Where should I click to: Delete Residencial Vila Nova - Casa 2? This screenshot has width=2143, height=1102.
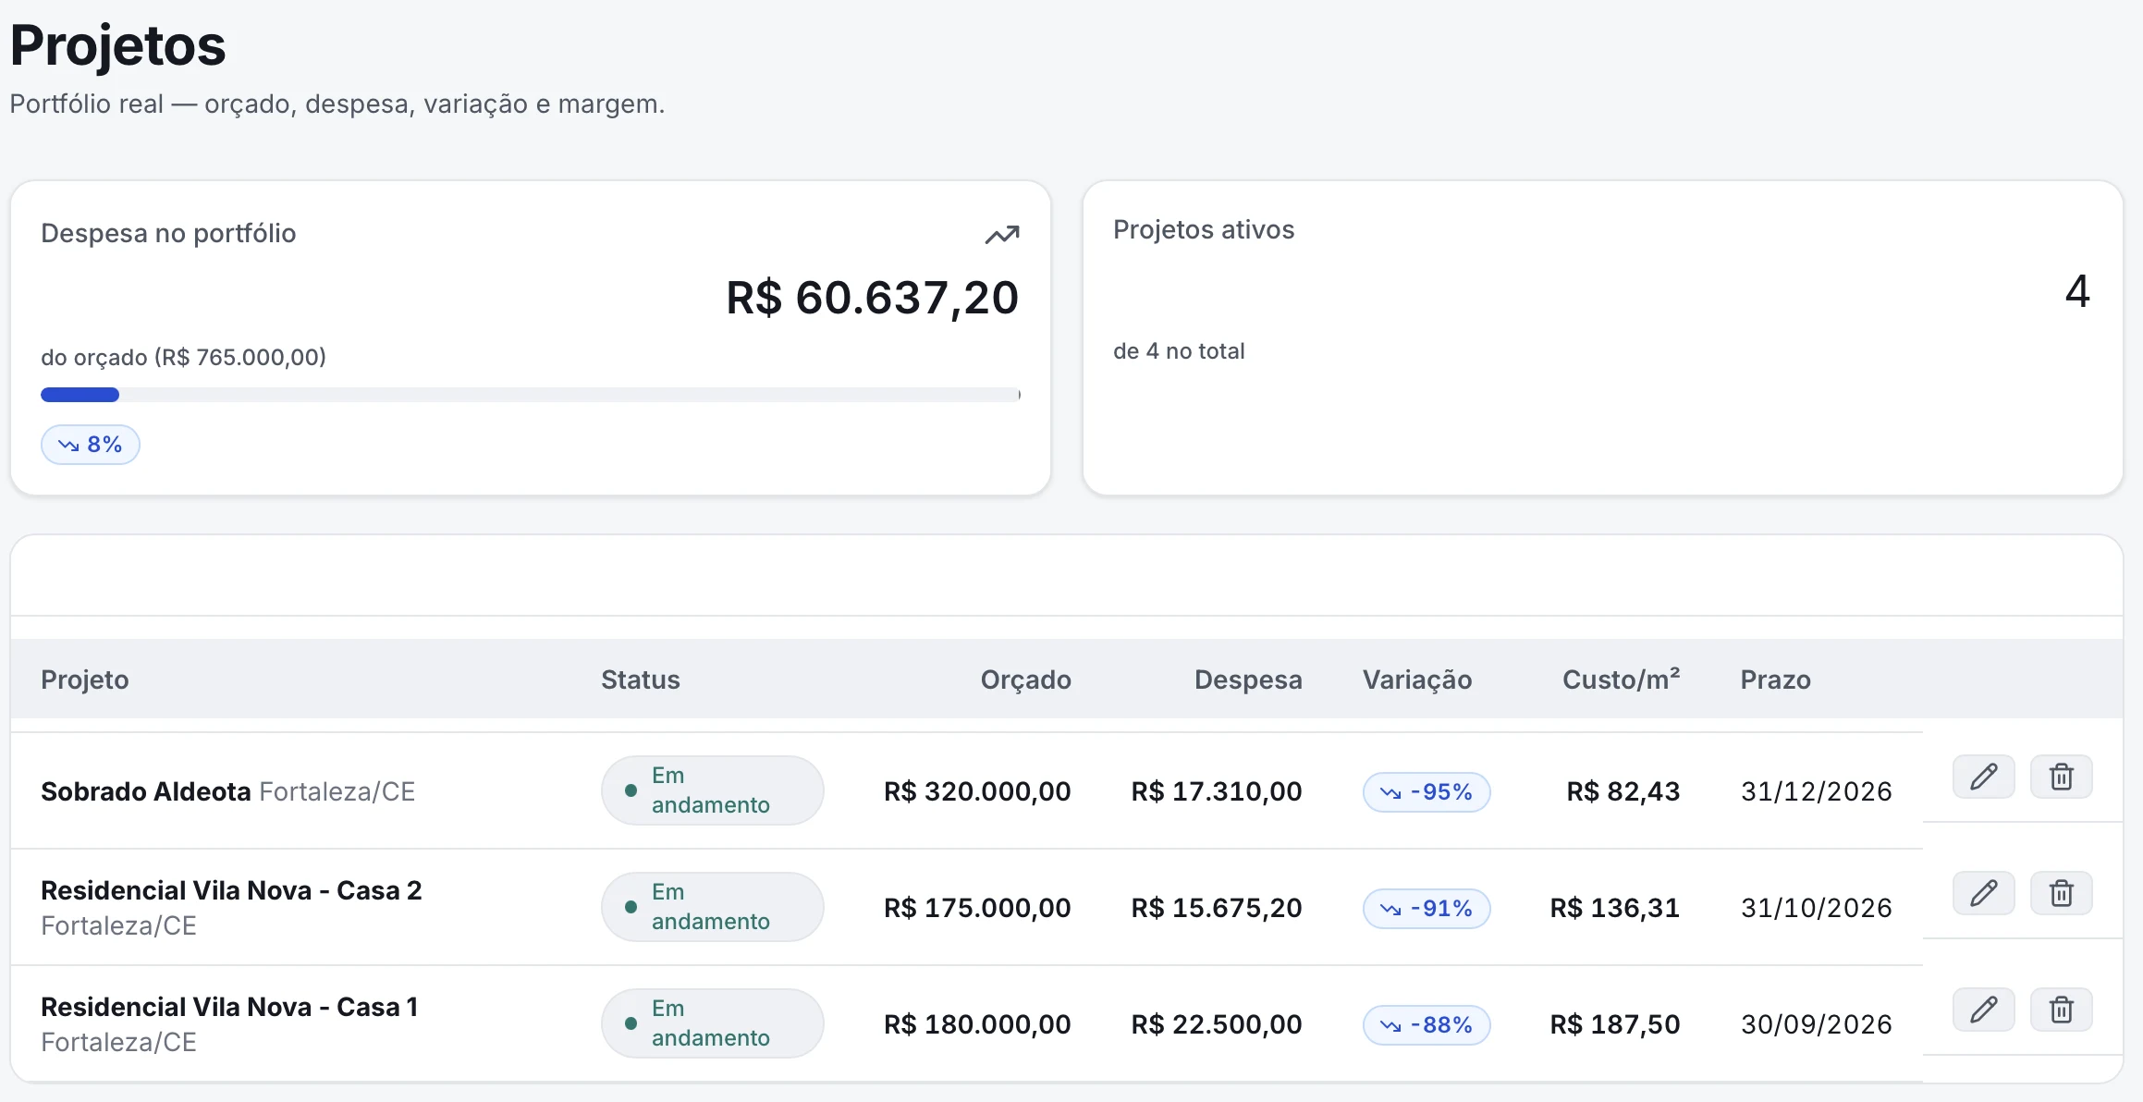pos(2061,893)
